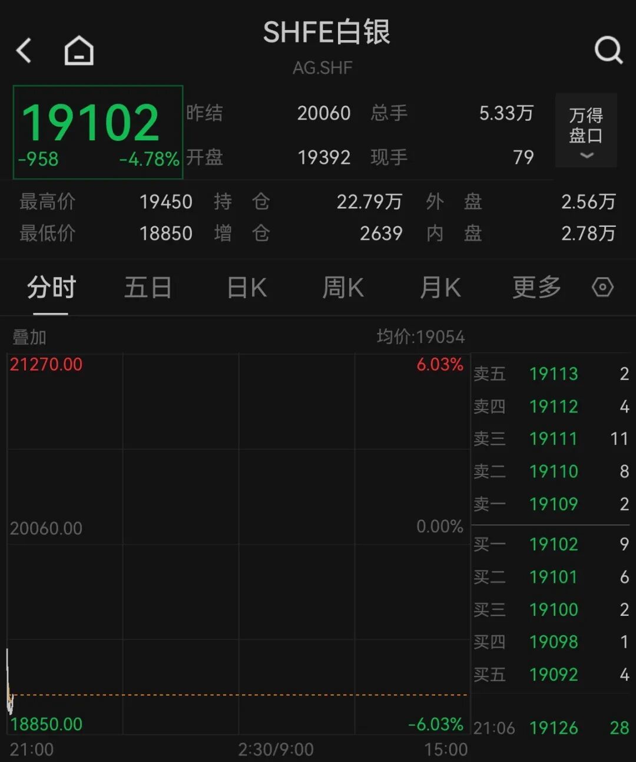This screenshot has height=762, width=636.
Task: Open chart settings hexagon icon
Action: pos(602,288)
